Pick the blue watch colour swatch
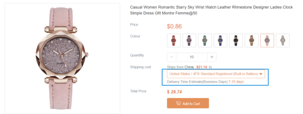 pyautogui.click(x=221, y=41)
